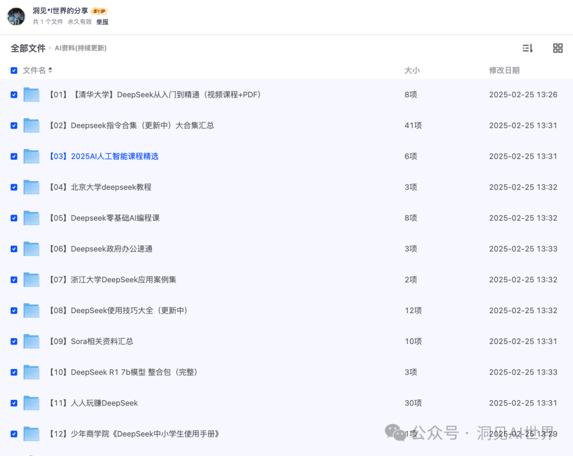Image resolution: width=573 pixels, height=456 pixels.
Task: Open 【01】【清华大学】DeepSeek从入门到精通 folder name
Action: click(x=155, y=94)
